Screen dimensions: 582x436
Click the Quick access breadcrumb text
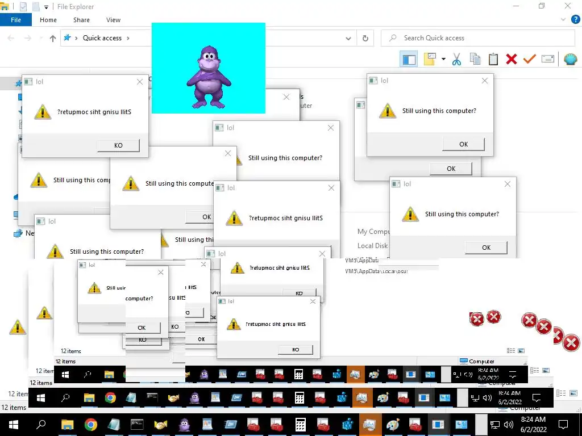coord(102,38)
